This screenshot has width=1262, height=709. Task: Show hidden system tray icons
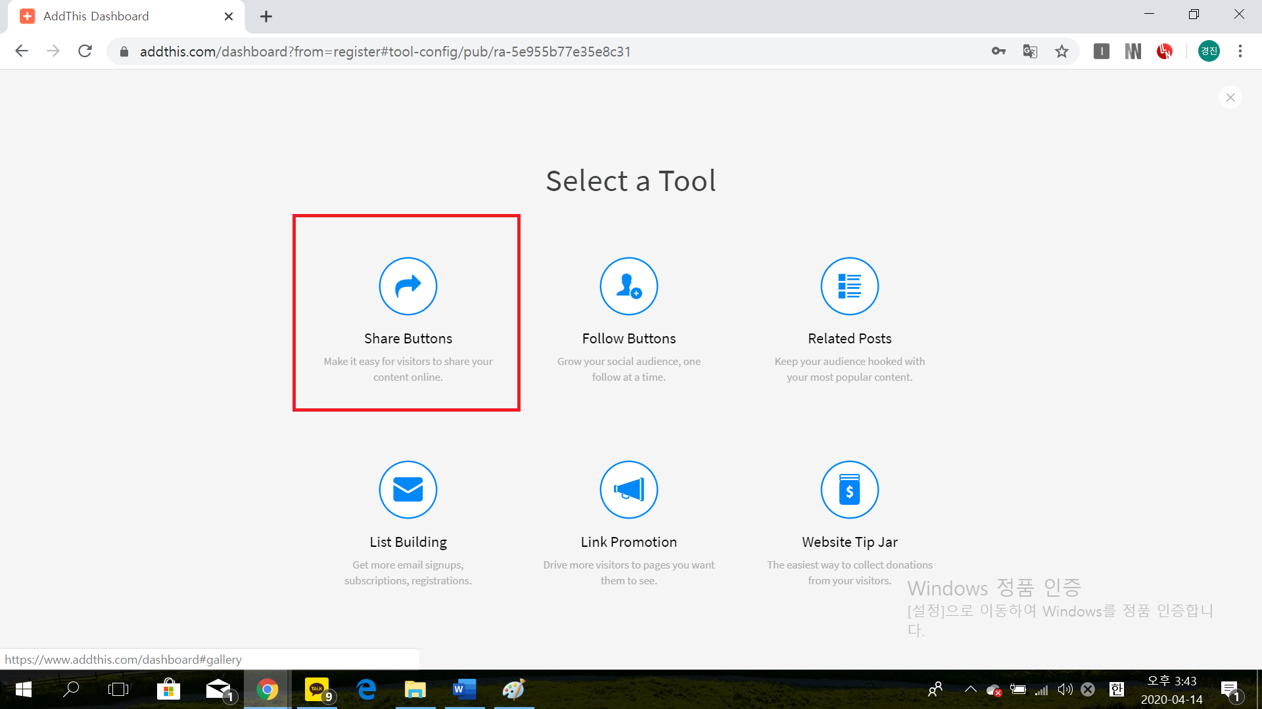pos(970,689)
